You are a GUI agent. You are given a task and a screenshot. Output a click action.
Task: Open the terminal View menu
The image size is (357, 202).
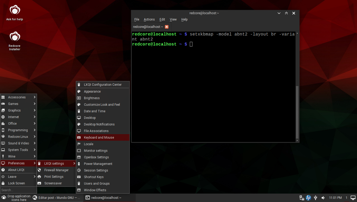click(173, 19)
